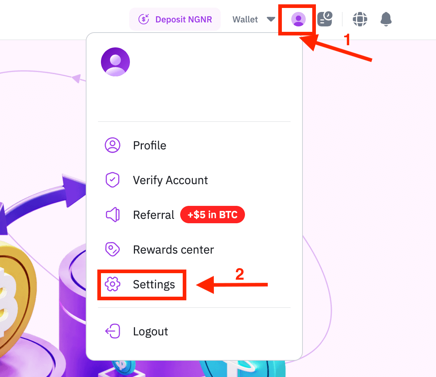This screenshot has width=436, height=377.
Task: Click the Logout exit arrow icon
Action: (x=113, y=331)
